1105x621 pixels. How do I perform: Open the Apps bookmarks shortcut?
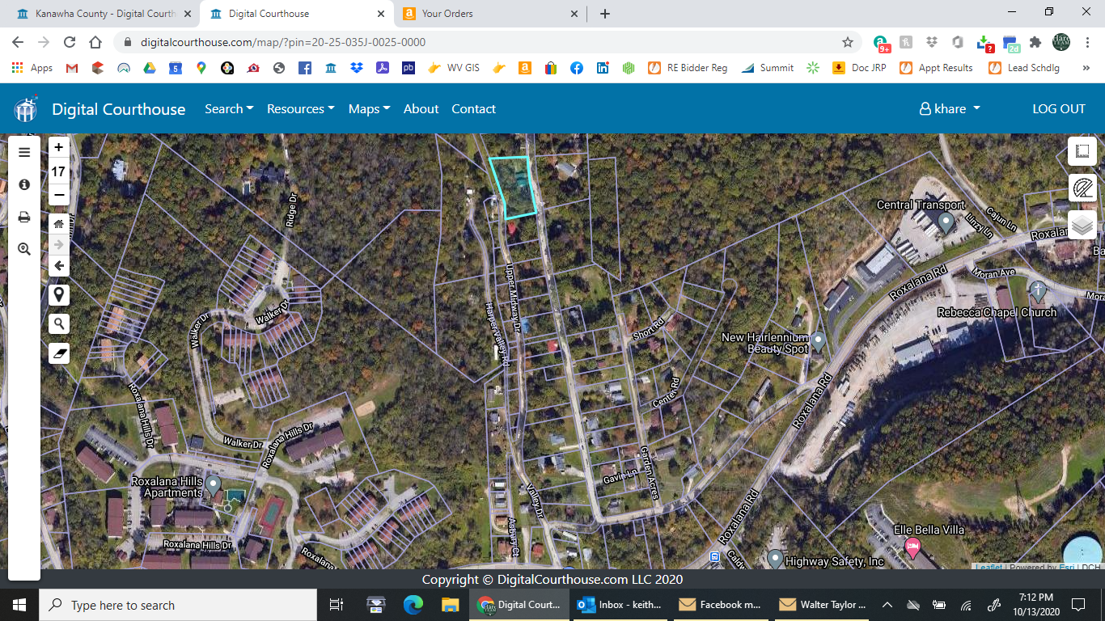[32, 68]
